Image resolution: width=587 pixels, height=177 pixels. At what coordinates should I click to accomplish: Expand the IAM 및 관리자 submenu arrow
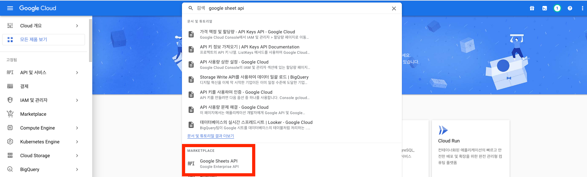(x=77, y=100)
